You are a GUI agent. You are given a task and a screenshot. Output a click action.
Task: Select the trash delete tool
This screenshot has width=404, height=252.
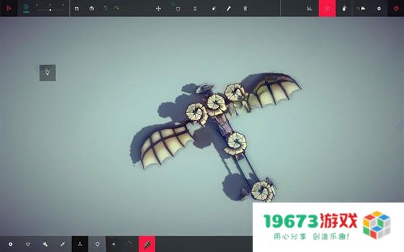tap(245, 9)
